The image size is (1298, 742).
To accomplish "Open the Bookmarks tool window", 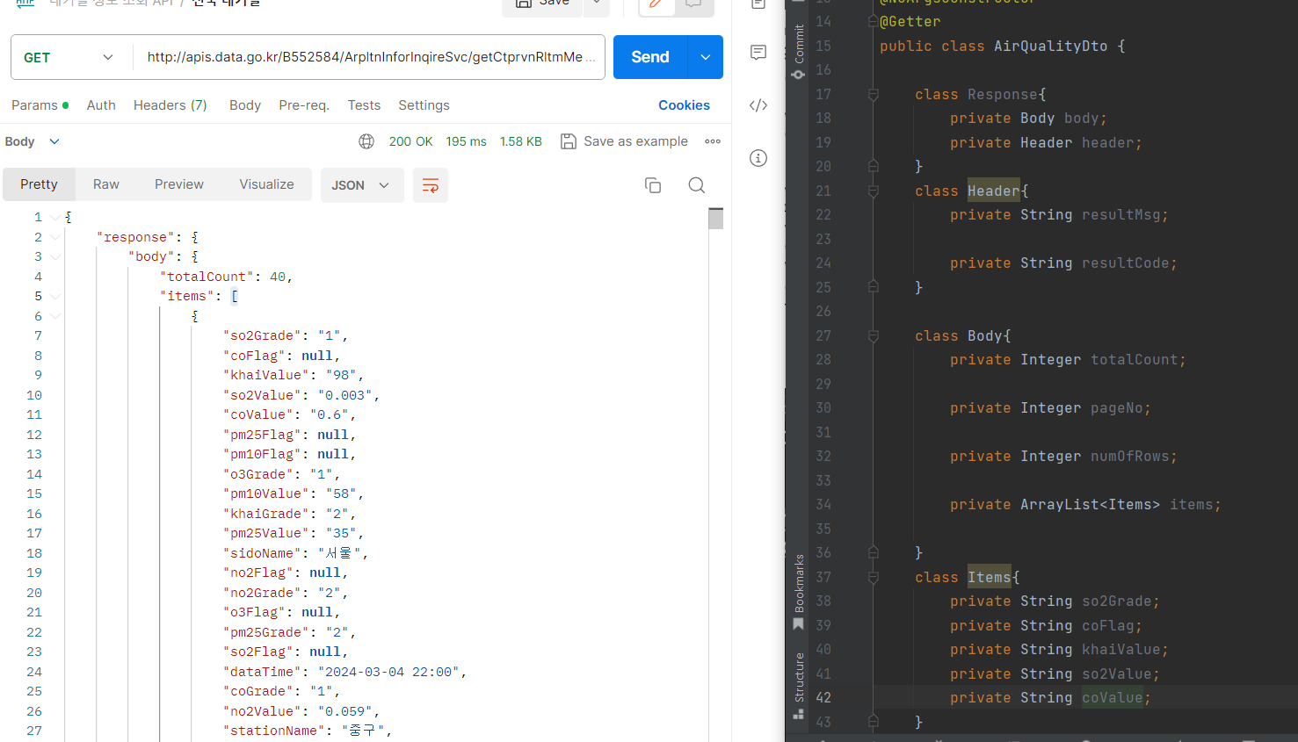I will point(798,593).
